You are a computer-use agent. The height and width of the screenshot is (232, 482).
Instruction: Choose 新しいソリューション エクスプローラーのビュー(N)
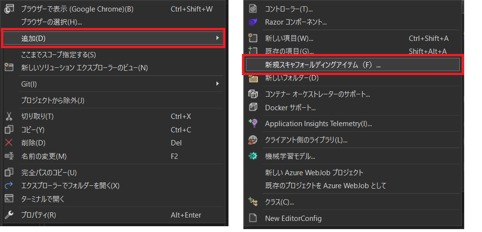click(x=85, y=68)
